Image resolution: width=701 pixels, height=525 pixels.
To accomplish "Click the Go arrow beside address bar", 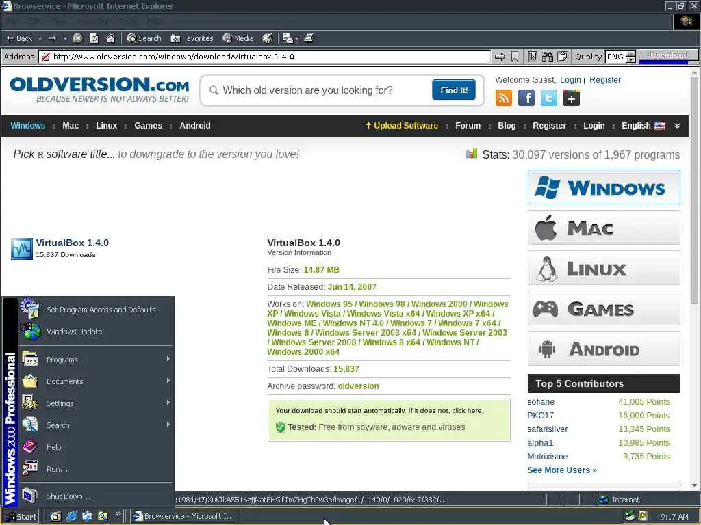I will [500, 57].
